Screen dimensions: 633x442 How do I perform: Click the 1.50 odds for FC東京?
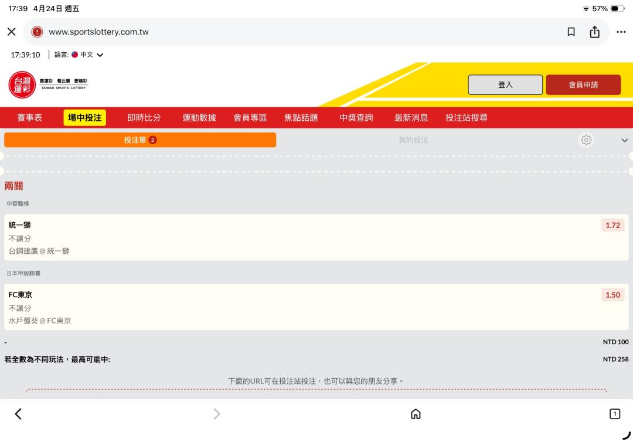[613, 295]
